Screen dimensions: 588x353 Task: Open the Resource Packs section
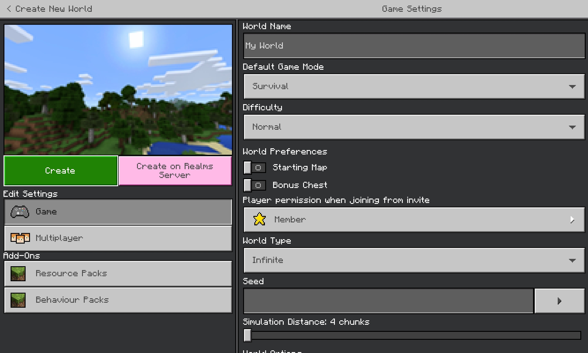(x=118, y=274)
